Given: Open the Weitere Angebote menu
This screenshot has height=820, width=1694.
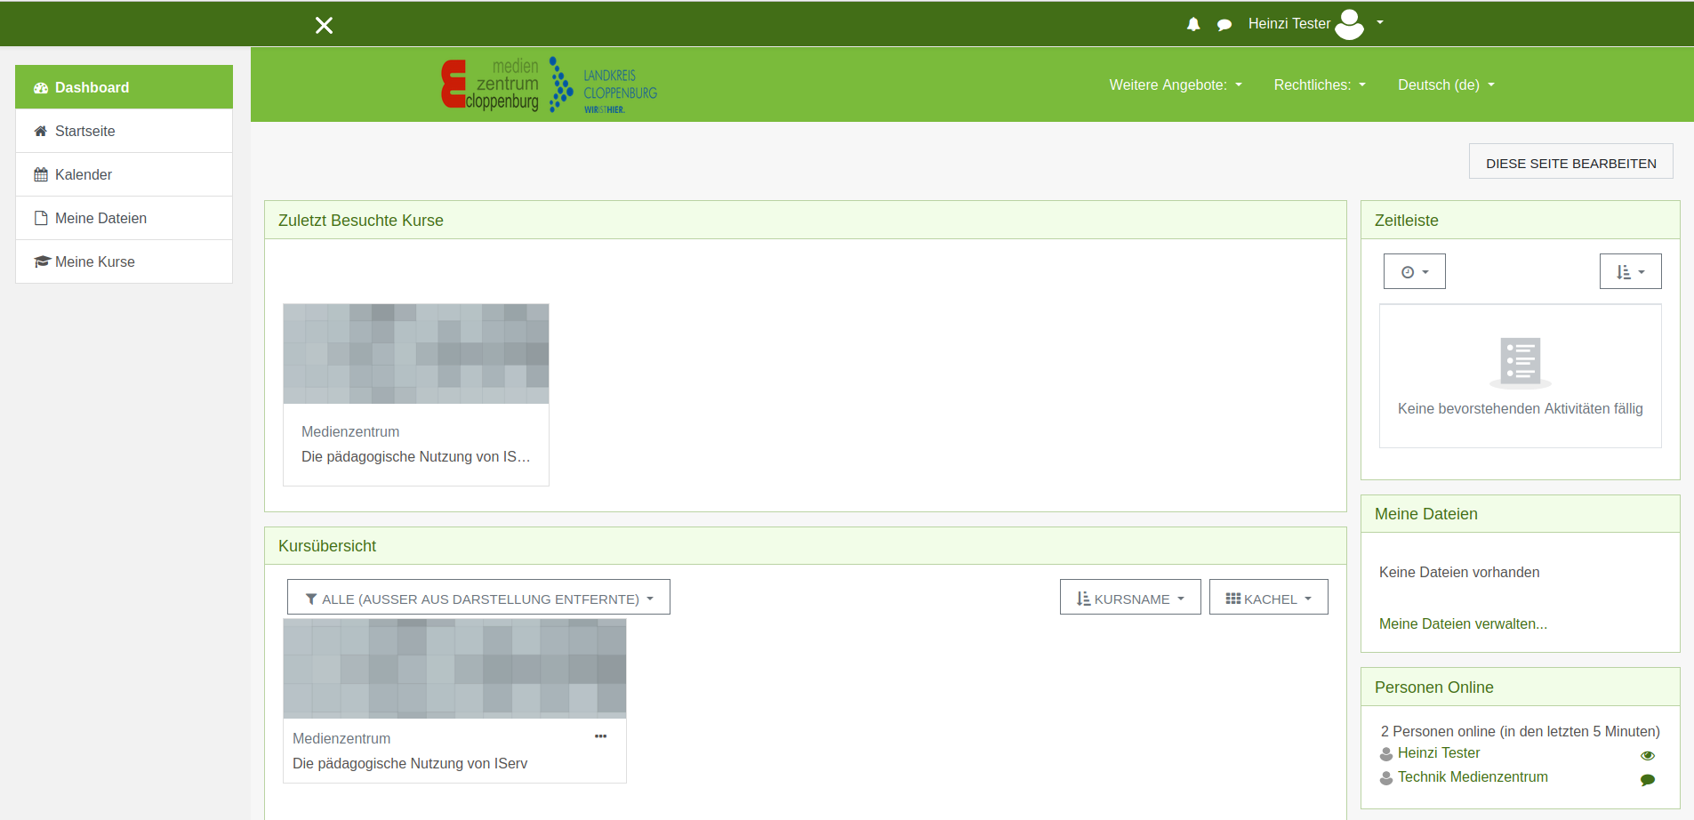Looking at the screenshot, I should (1175, 85).
